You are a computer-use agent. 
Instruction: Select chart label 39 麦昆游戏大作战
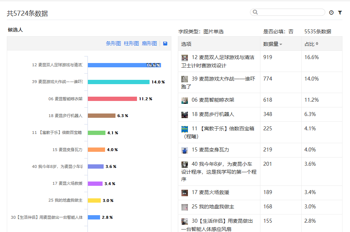(x=57, y=82)
